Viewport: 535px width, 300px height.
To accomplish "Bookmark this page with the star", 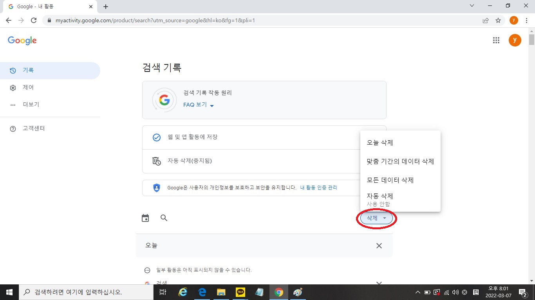I will (498, 20).
